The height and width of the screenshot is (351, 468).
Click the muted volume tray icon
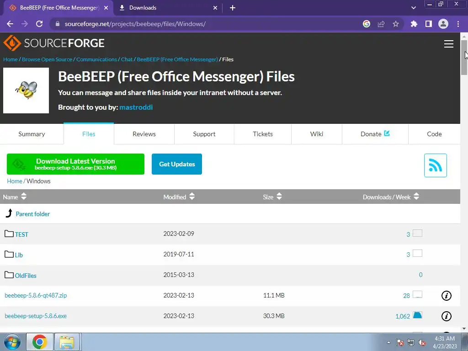point(422,343)
